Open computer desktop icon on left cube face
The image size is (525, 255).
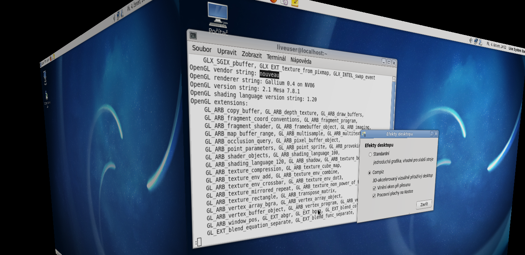click(x=45, y=77)
